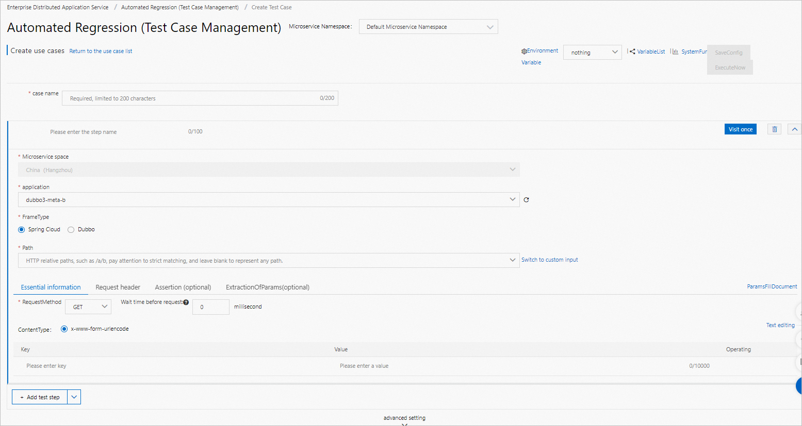802x426 pixels.
Task: Click the Value column header
Action: tap(341, 349)
